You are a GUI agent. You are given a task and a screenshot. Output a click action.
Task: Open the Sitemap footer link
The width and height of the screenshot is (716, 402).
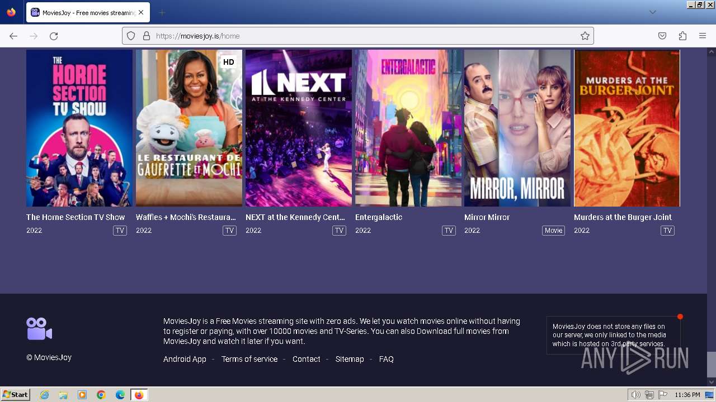pos(350,359)
